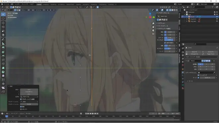This screenshot has height=123, width=219.
Task: Open the Modifier properties wrench tab
Action: [183, 72]
